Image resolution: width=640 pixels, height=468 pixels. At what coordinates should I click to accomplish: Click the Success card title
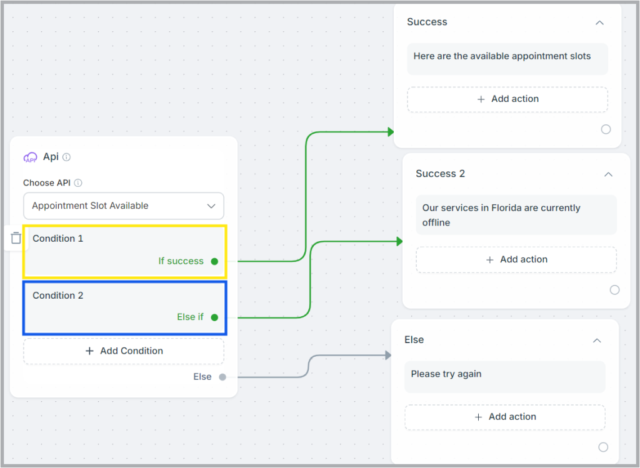click(427, 22)
